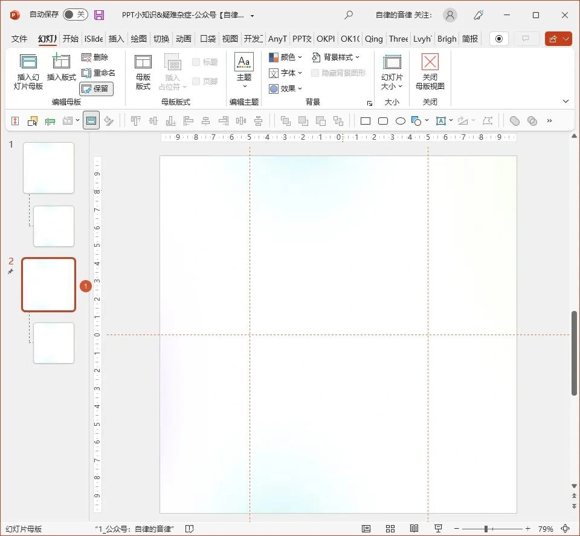Click the zoom slider in status bar
Viewport: 580px width, 536px height.
(x=486, y=529)
